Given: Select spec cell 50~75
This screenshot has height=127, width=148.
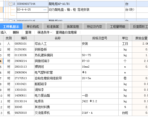Looking at the screenshot, I should click(x=100, y=55).
